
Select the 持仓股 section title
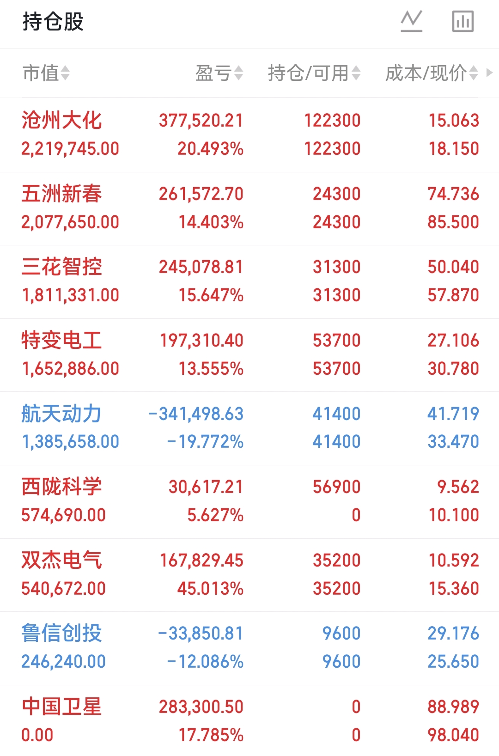[53, 21]
